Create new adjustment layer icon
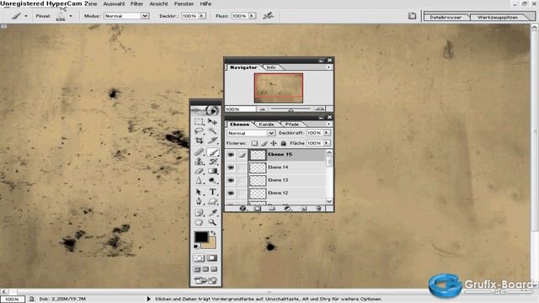This screenshot has width=539, height=303. (288, 209)
